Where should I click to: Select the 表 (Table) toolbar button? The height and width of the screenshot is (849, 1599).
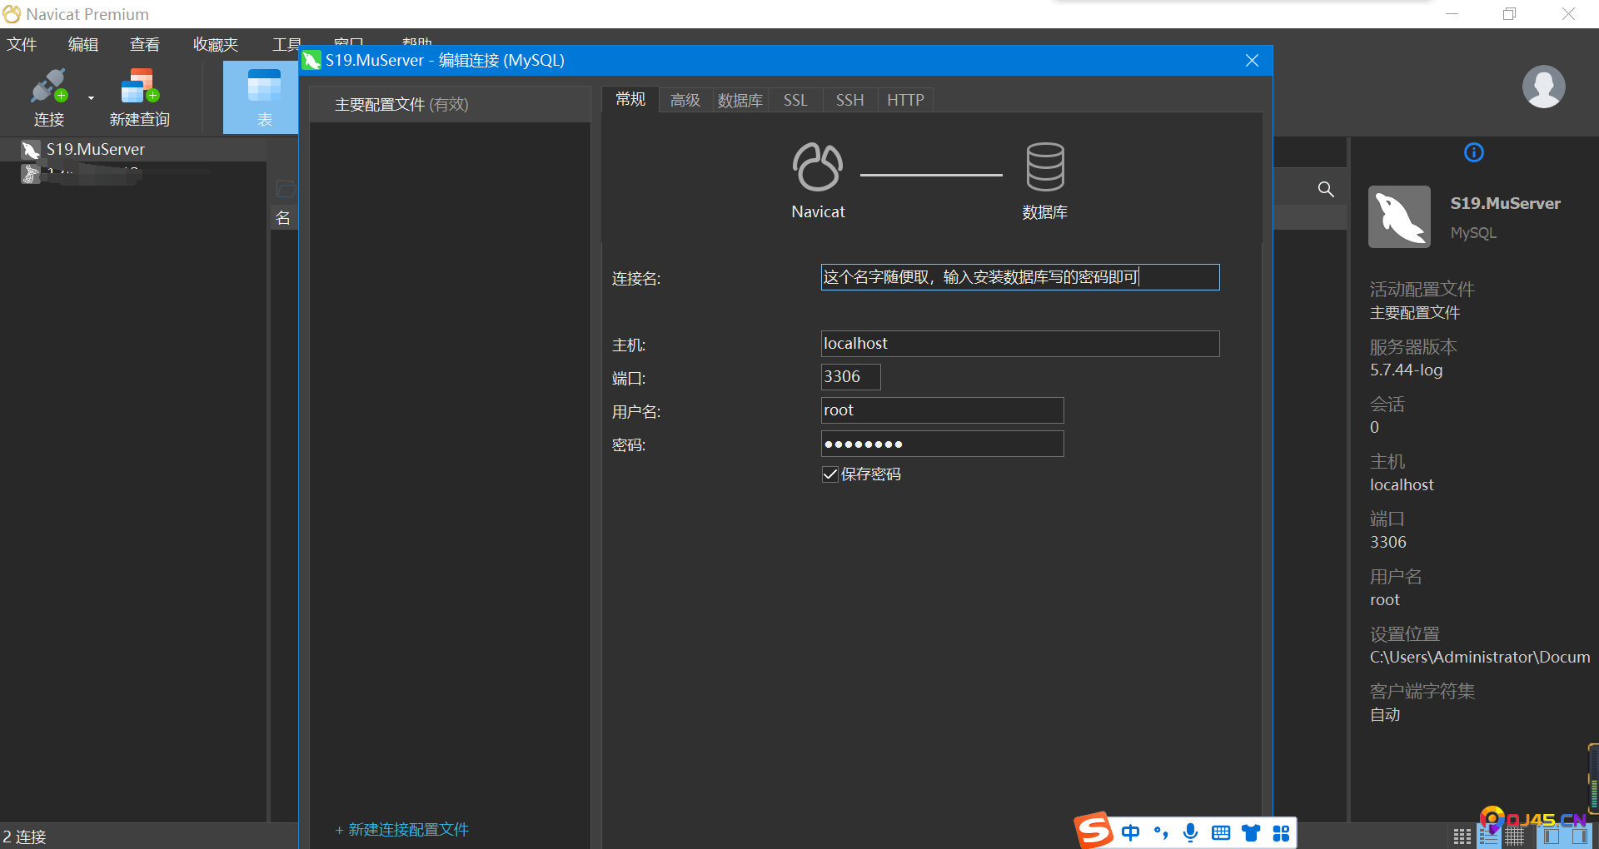pyautogui.click(x=263, y=97)
